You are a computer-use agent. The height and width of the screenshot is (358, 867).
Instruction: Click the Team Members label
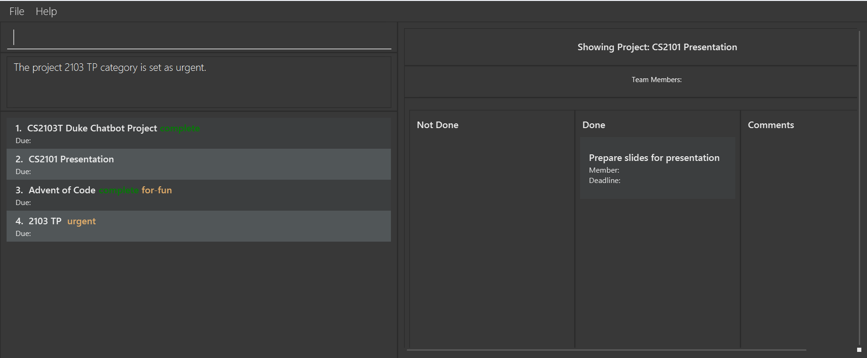[x=656, y=80]
